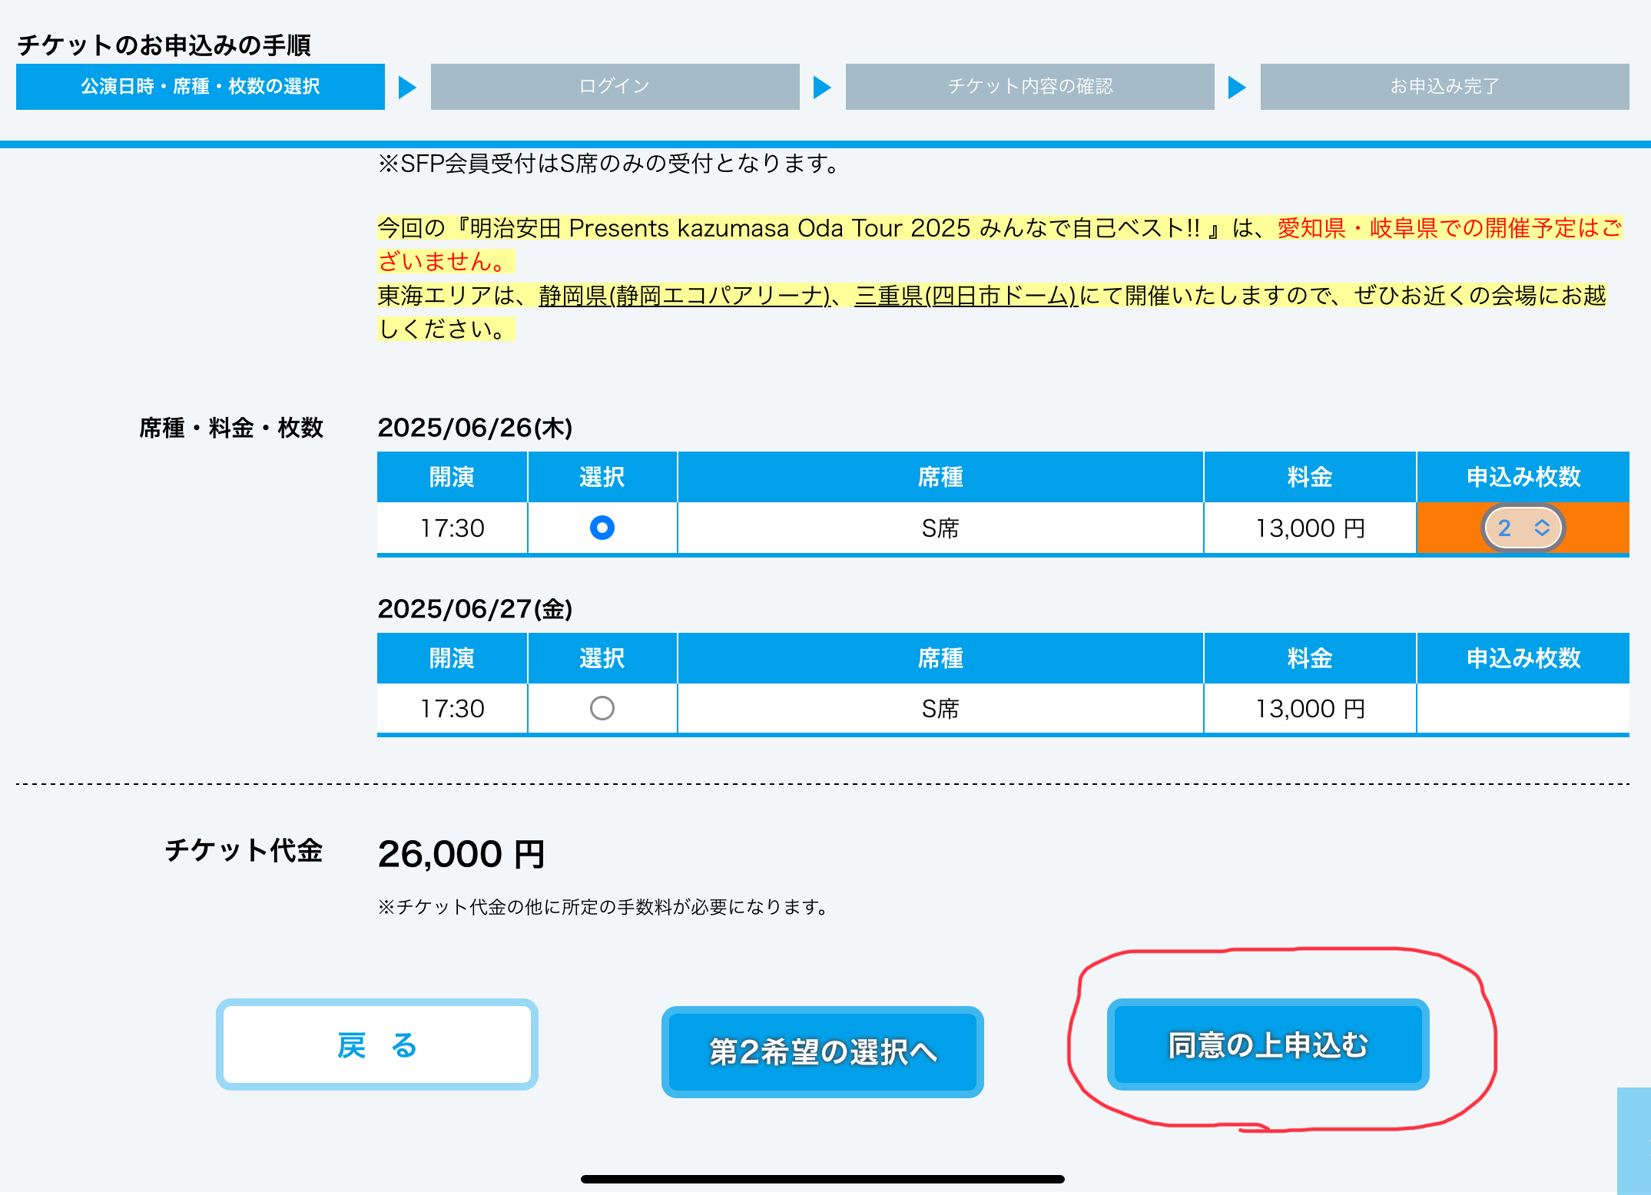Click the arrow icon before チケット内容の確認
Screen dimensions: 1651x1195
coord(822,87)
